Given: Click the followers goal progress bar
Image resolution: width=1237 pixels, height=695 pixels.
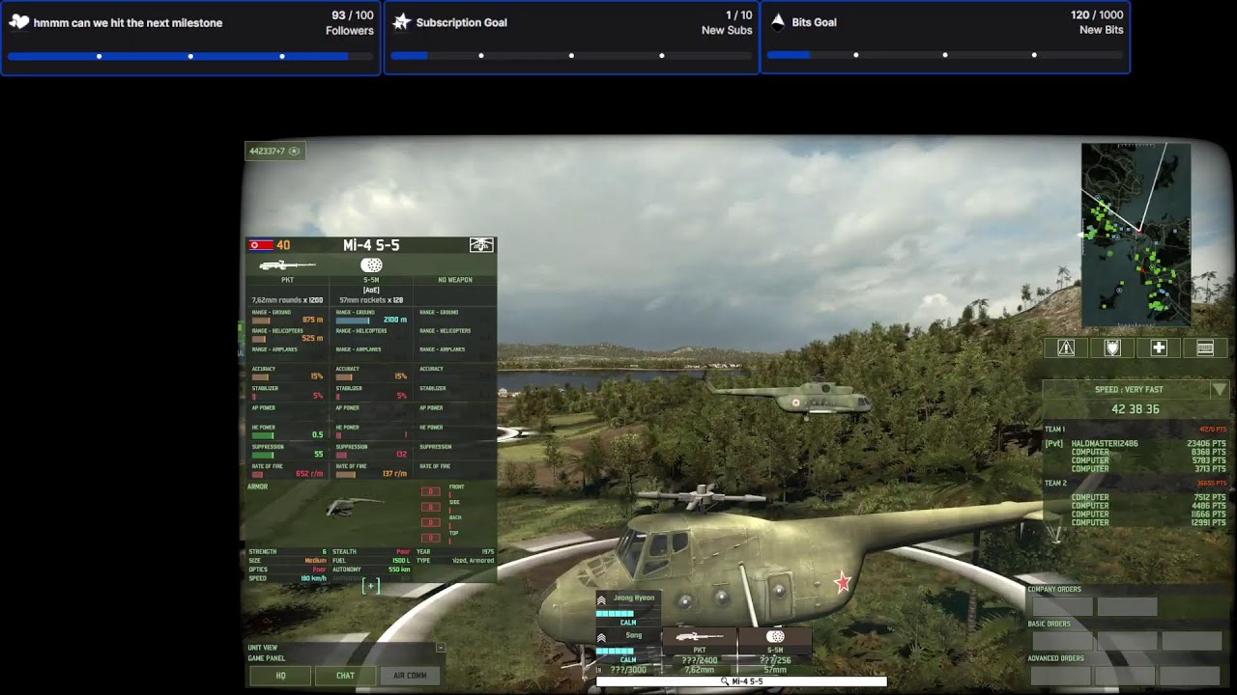Looking at the screenshot, I should pyautogui.click(x=190, y=56).
